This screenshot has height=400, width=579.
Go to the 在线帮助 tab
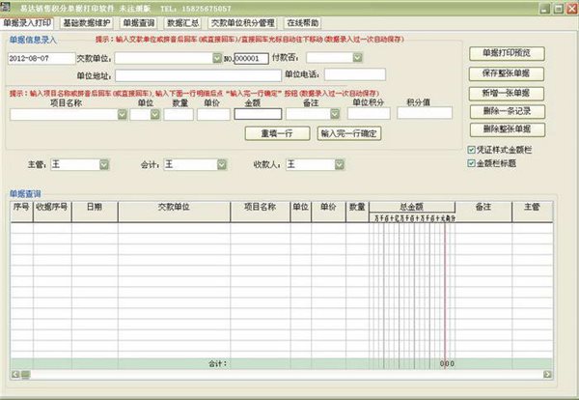(304, 21)
